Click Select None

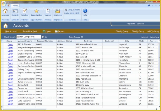(155, 37)
